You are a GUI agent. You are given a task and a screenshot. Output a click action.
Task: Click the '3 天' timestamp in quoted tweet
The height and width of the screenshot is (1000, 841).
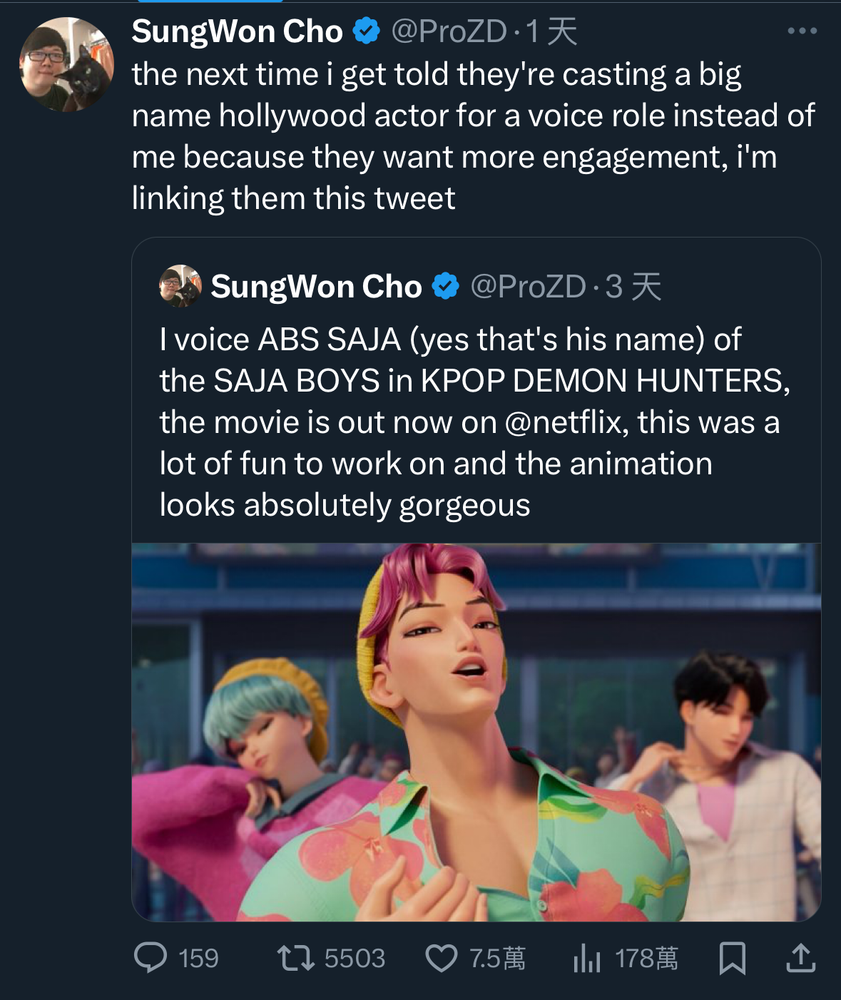(x=633, y=287)
